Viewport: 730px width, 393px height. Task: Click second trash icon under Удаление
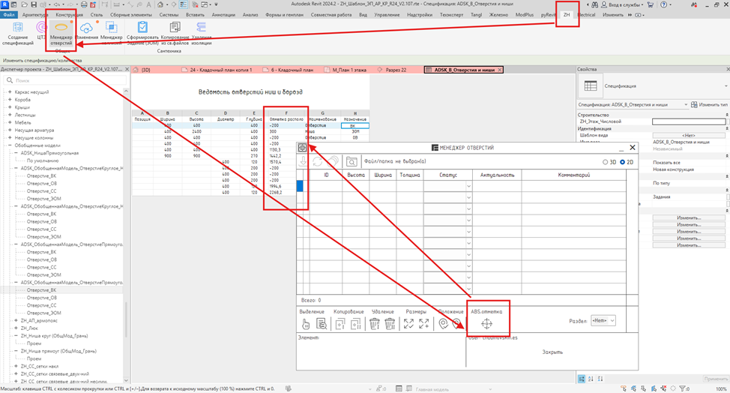tap(390, 323)
